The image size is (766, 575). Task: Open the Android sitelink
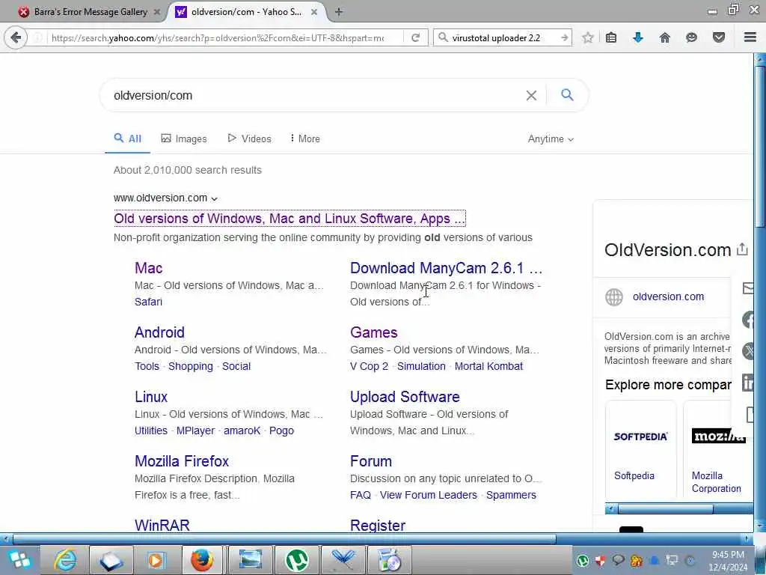pyautogui.click(x=159, y=332)
